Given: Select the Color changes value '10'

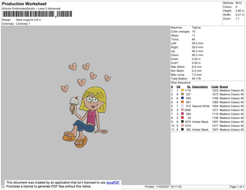Looking at the screenshot, I should click(194, 32).
